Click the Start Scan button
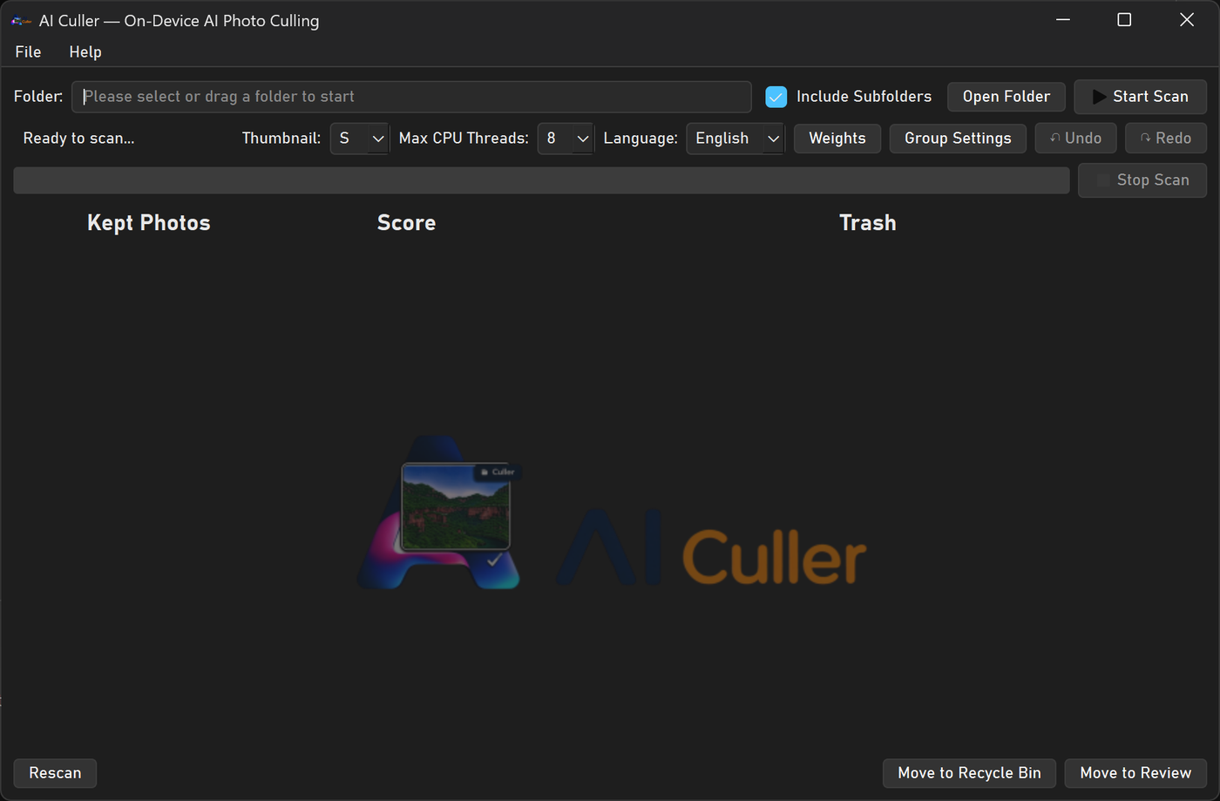 pos(1140,97)
